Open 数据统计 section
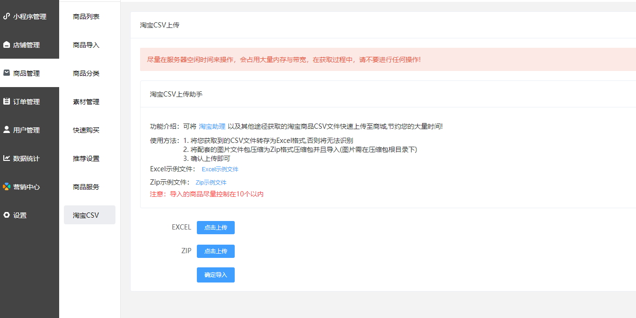This screenshot has height=318, width=636. pyautogui.click(x=29, y=158)
